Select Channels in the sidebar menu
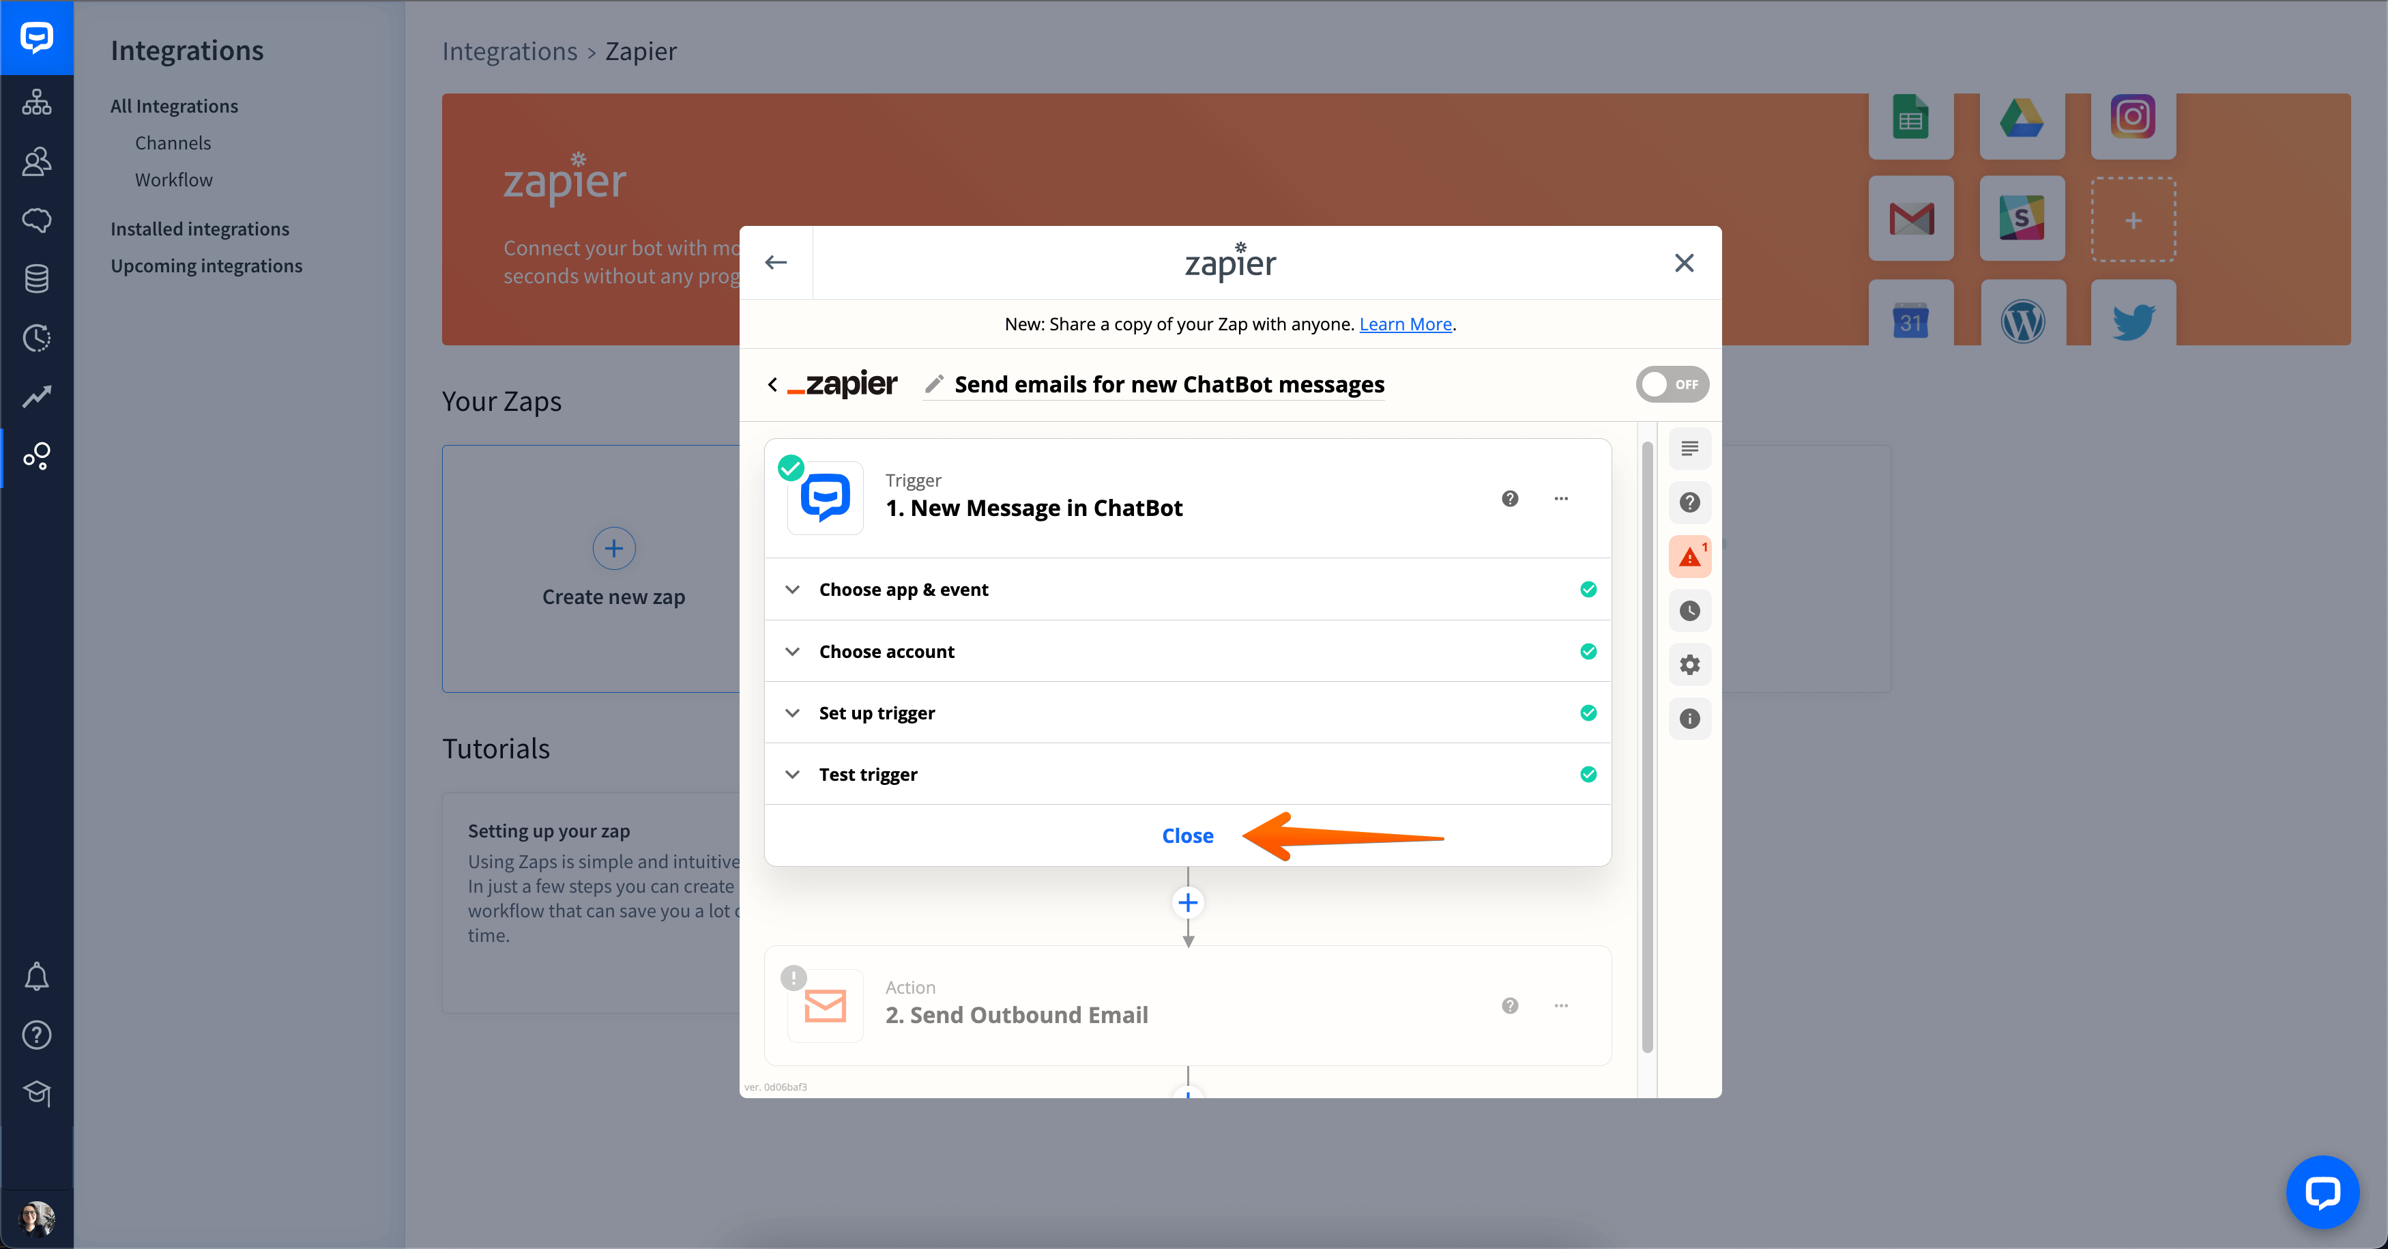Image resolution: width=2388 pixels, height=1249 pixels. 173,143
